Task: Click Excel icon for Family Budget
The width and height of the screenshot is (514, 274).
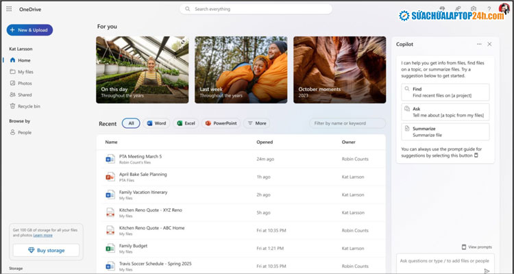Action: pyautogui.click(x=110, y=249)
